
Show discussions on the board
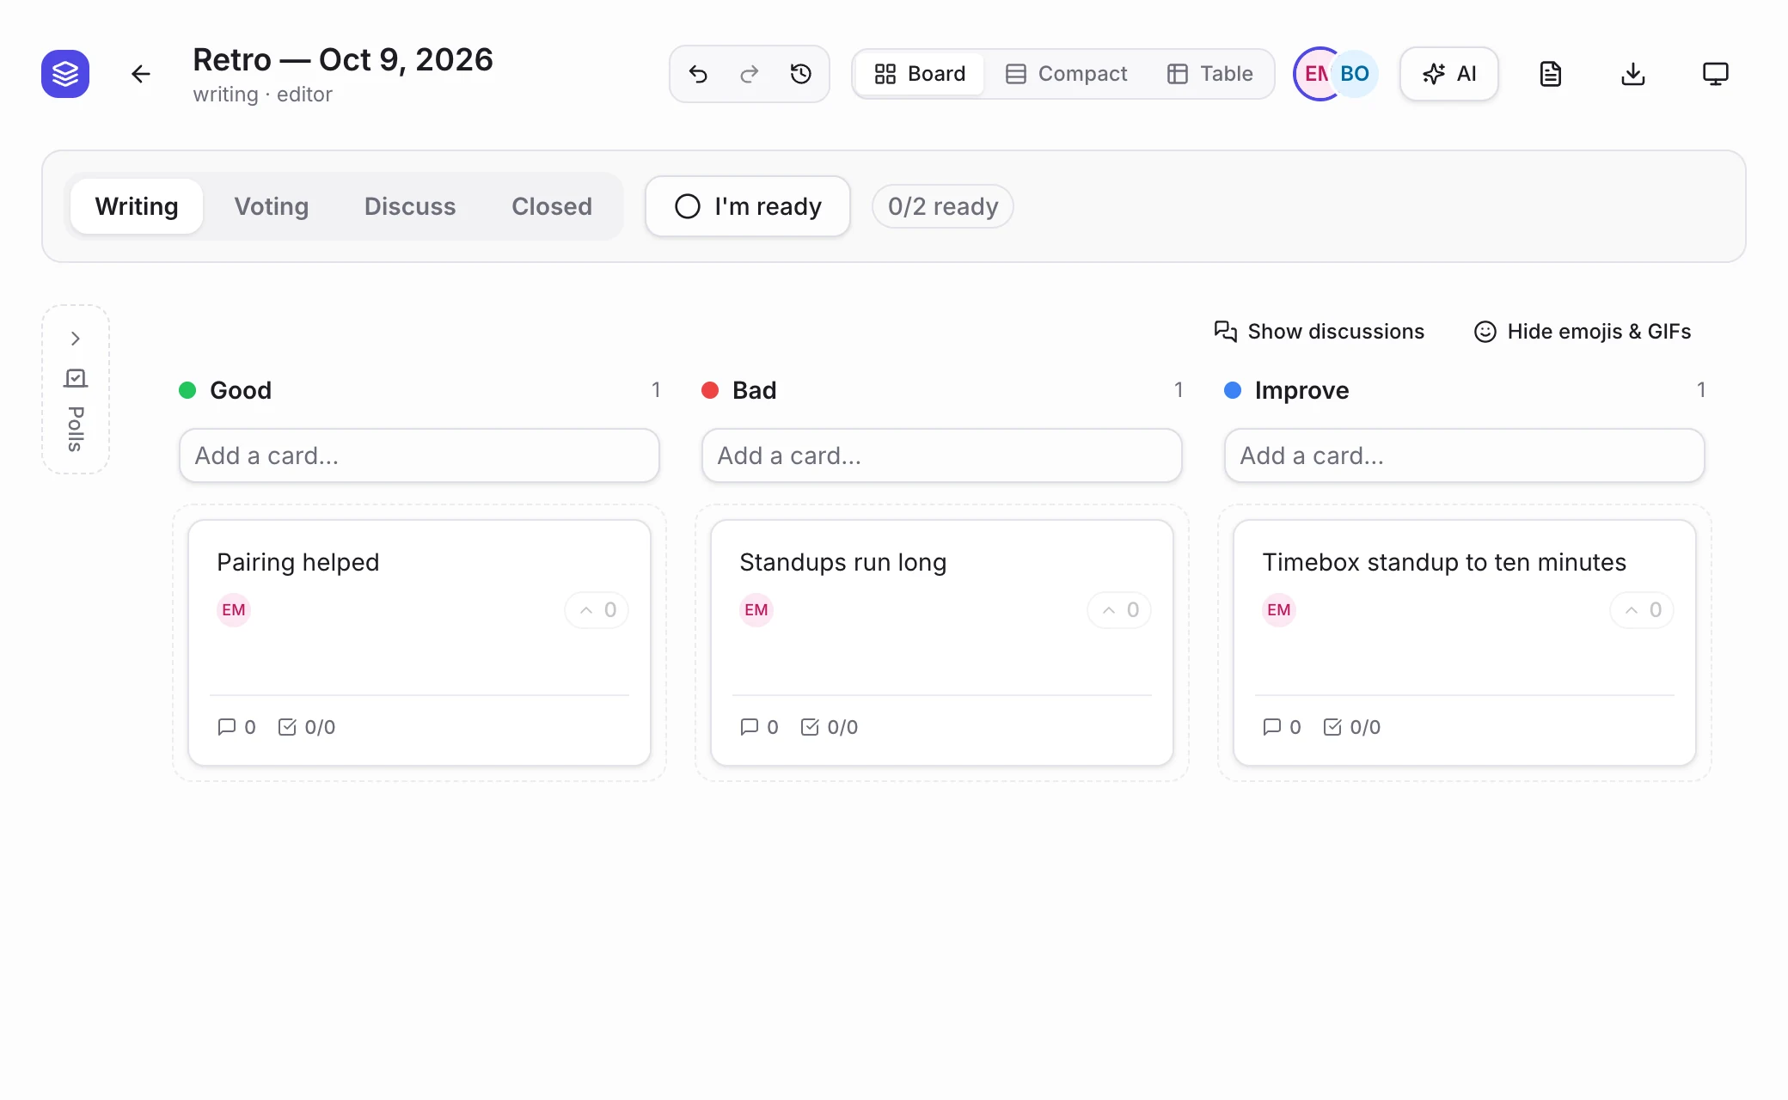[x=1319, y=332]
